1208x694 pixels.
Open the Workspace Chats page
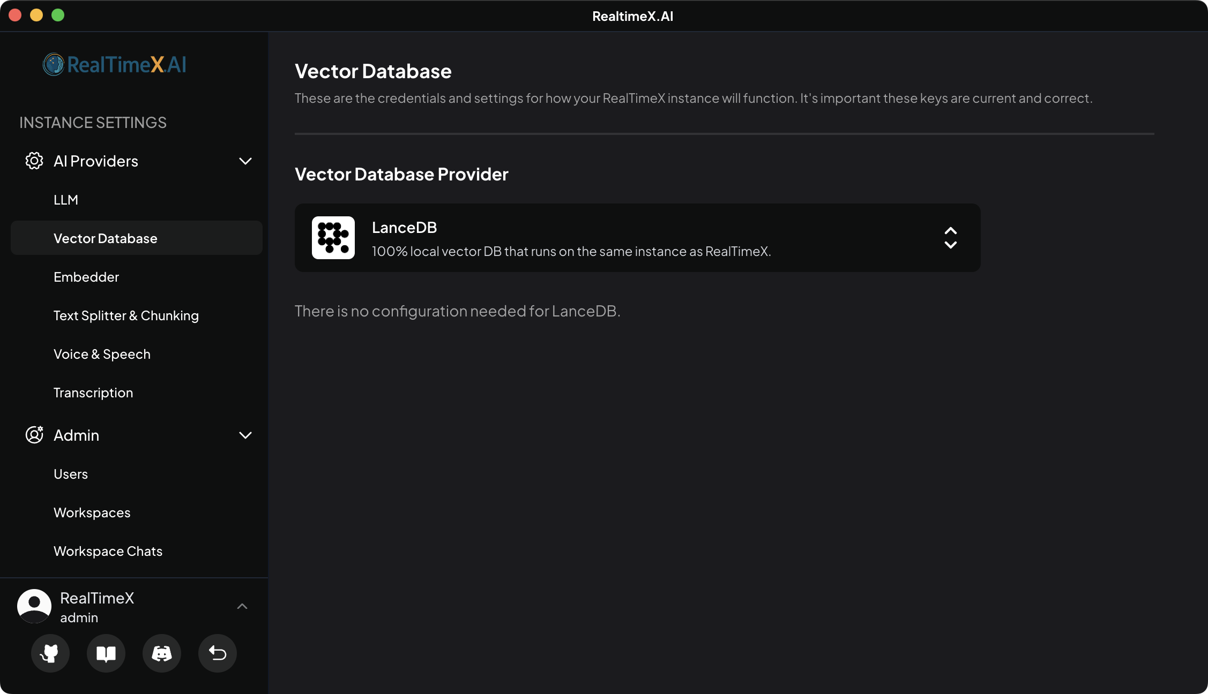click(108, 550)
